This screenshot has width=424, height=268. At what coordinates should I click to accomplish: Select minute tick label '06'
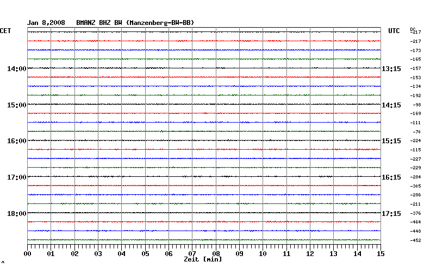tap(169, 254)
